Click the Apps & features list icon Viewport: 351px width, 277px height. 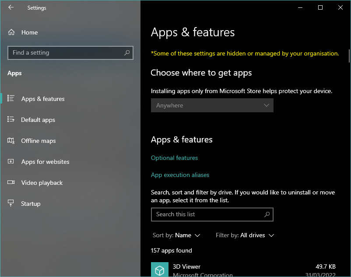tap(11, 99)
